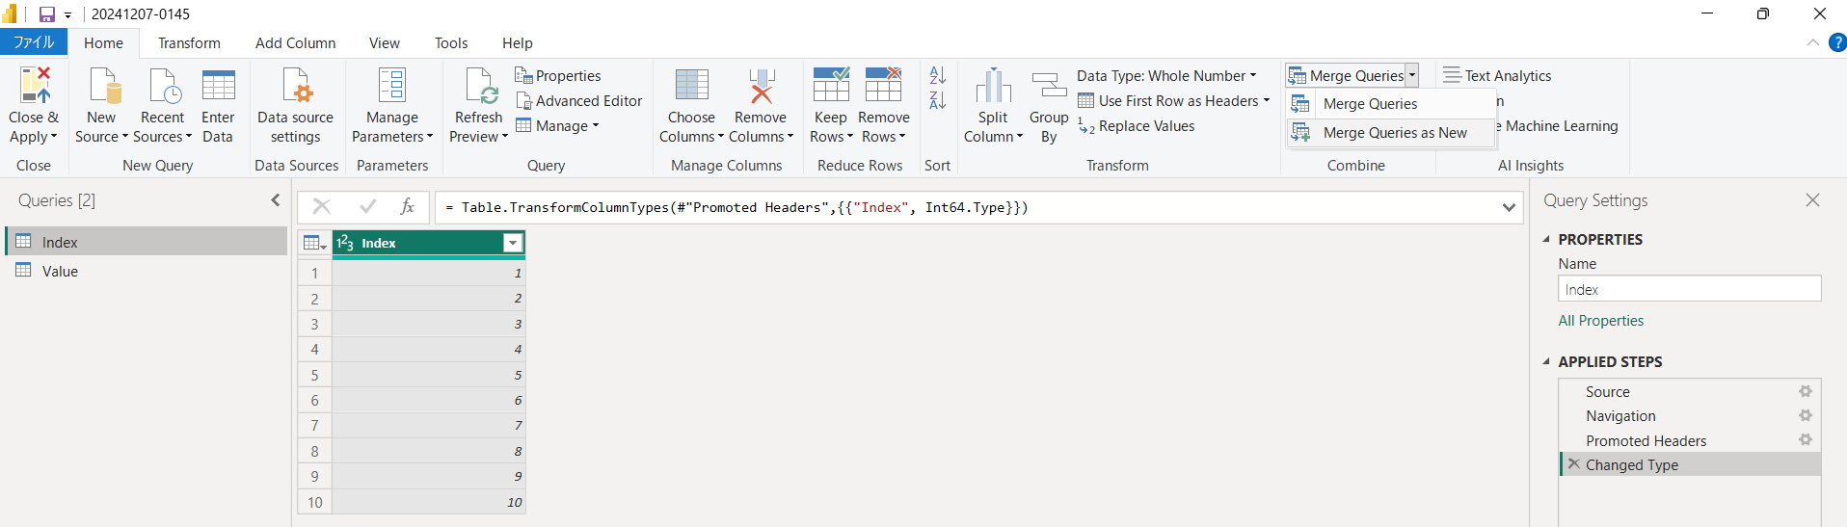Confirm formula with checkmark icon

[x=367, y=206]
